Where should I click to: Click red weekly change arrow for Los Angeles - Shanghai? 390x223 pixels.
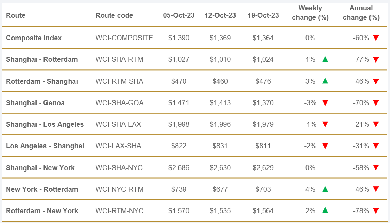click(x=325, y=146)
